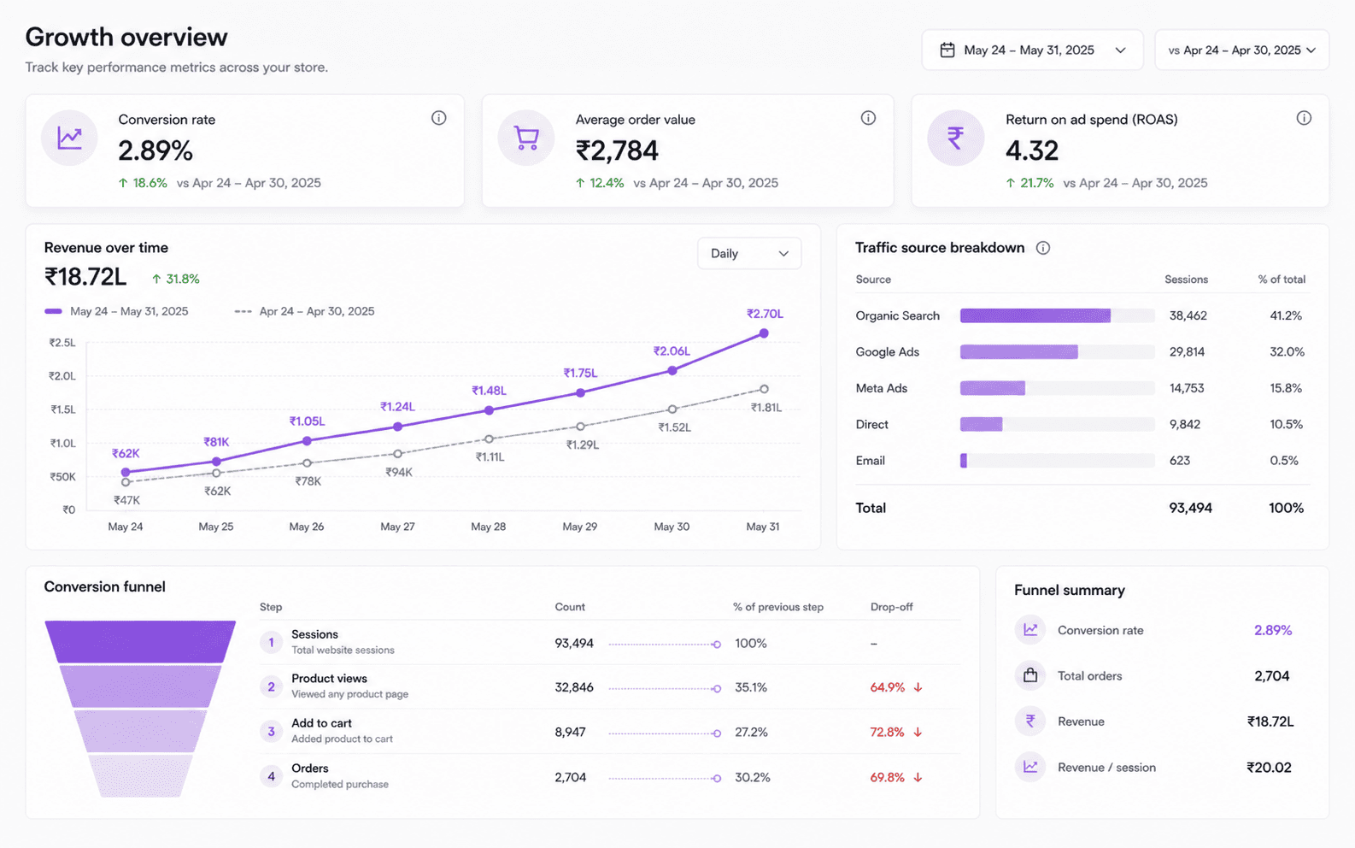Click the 64.9% drop-off value
Viewport: 1355px width, 848px height.
tap(887, 687)
